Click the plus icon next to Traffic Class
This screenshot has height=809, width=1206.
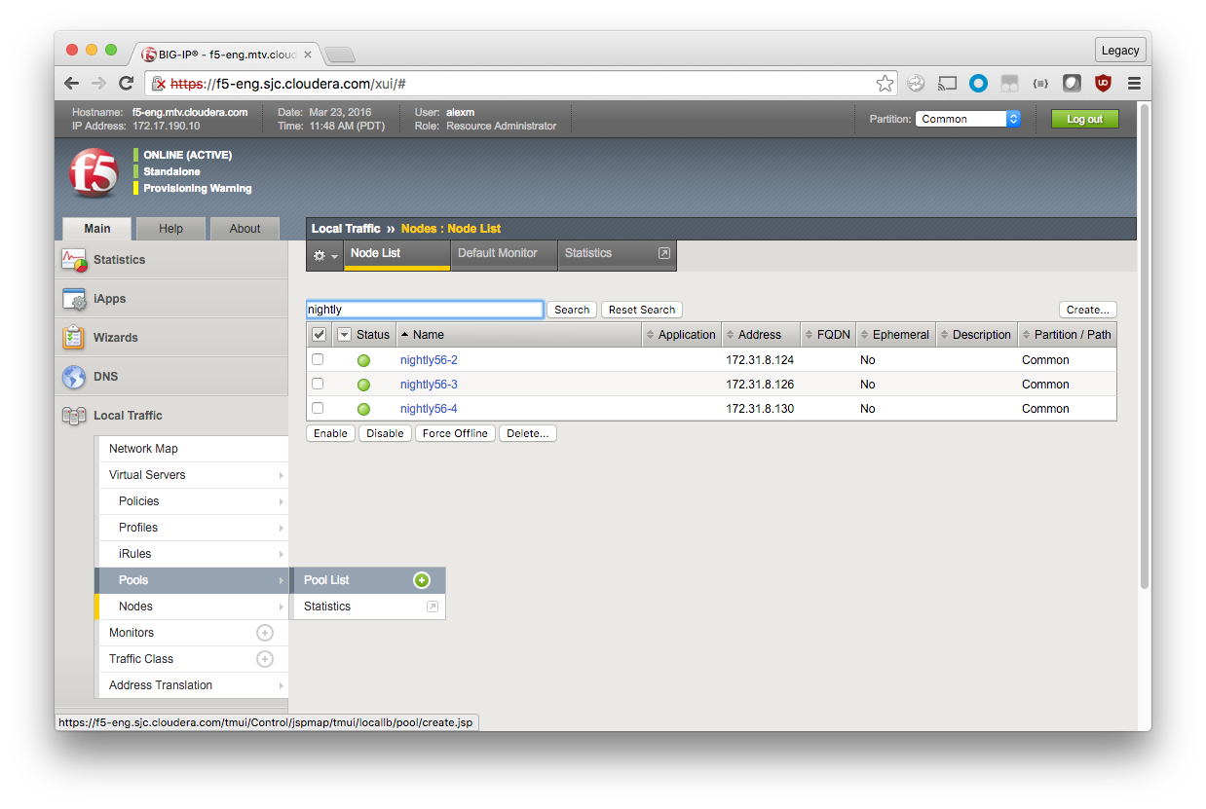(264, 659)
